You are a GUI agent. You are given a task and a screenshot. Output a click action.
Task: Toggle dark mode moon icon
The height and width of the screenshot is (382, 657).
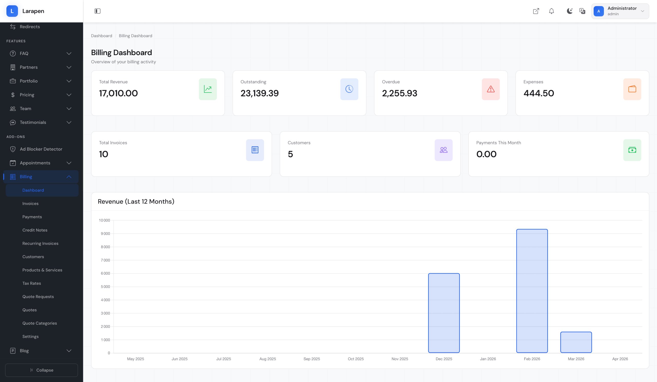point(569,11)
